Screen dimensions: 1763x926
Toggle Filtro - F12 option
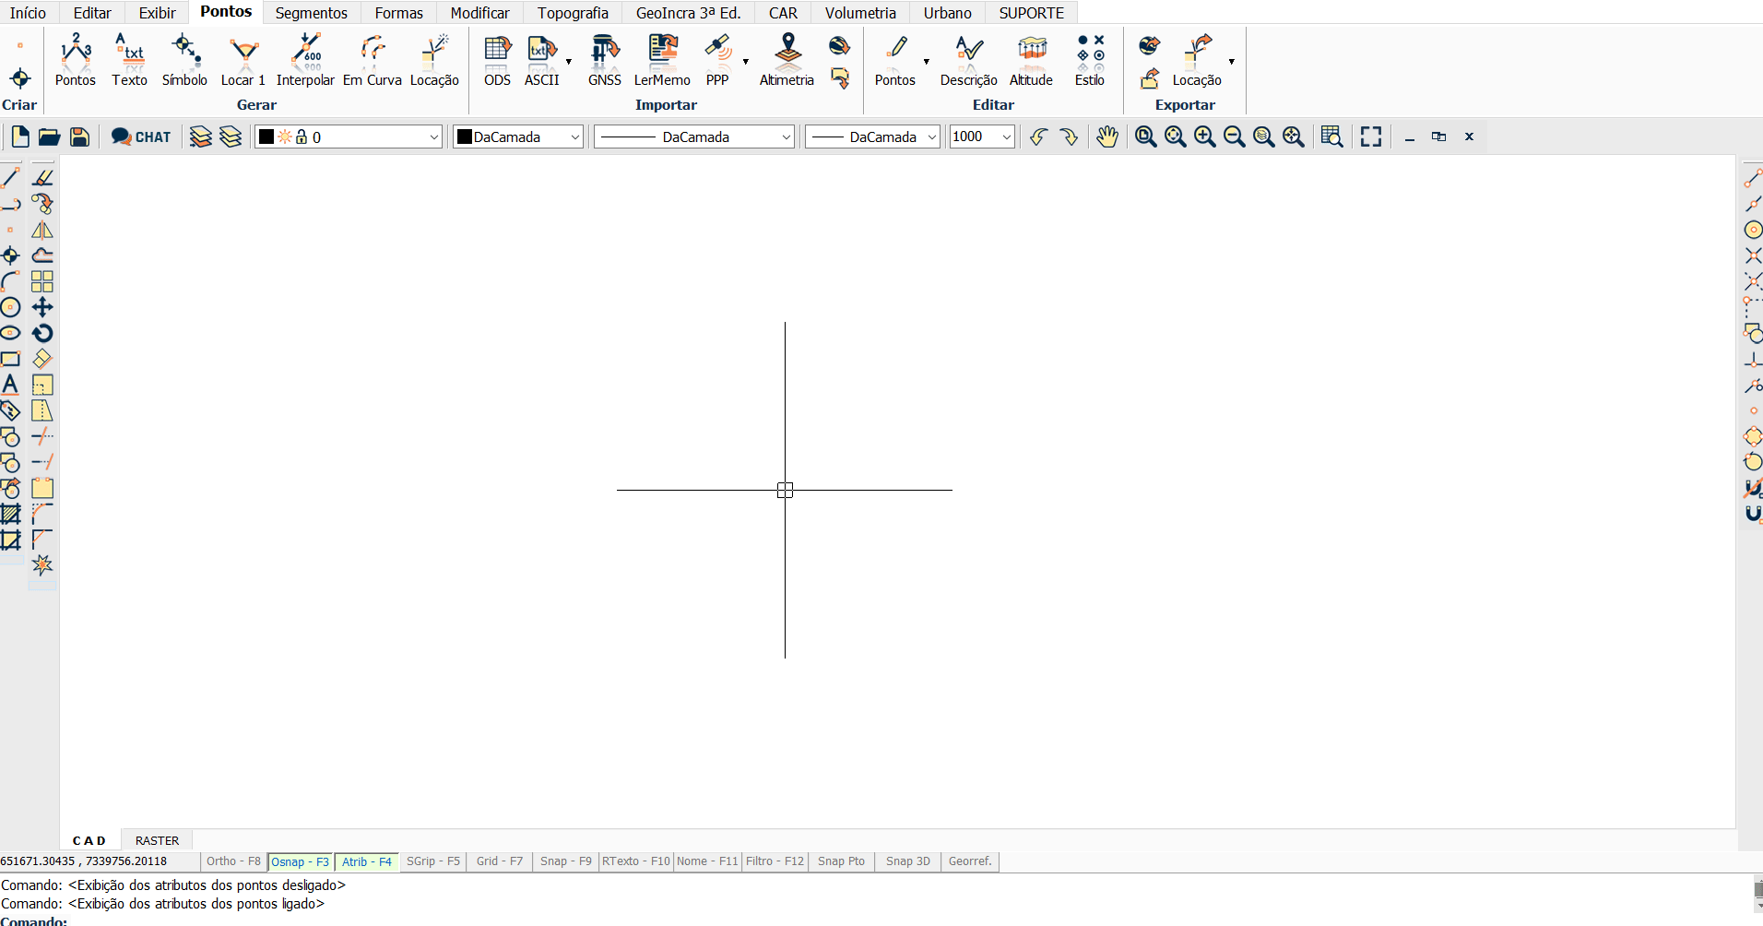pos(775,861)
